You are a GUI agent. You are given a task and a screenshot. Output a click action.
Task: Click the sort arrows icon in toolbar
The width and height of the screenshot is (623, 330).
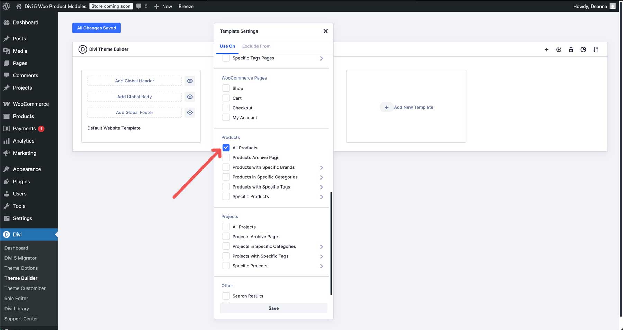pos(596,49)
